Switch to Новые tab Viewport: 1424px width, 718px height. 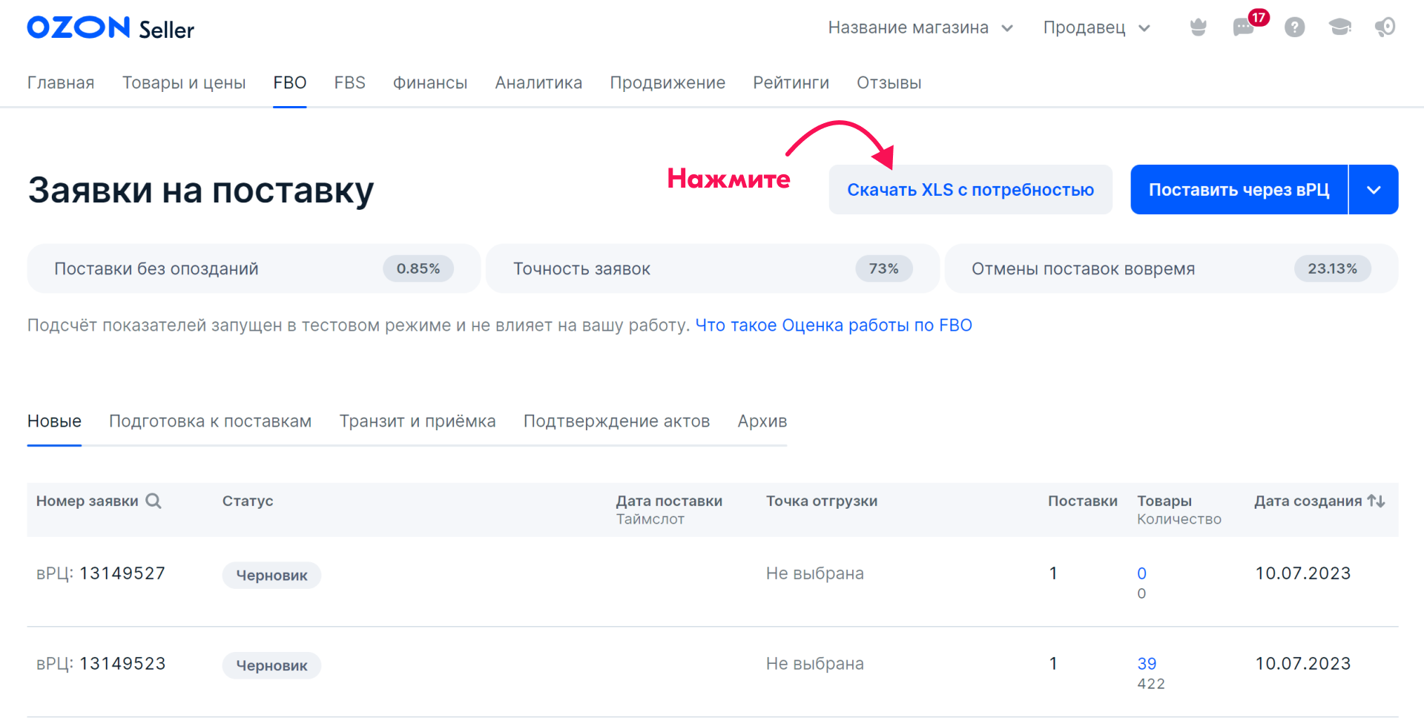[x=54, y=421]
